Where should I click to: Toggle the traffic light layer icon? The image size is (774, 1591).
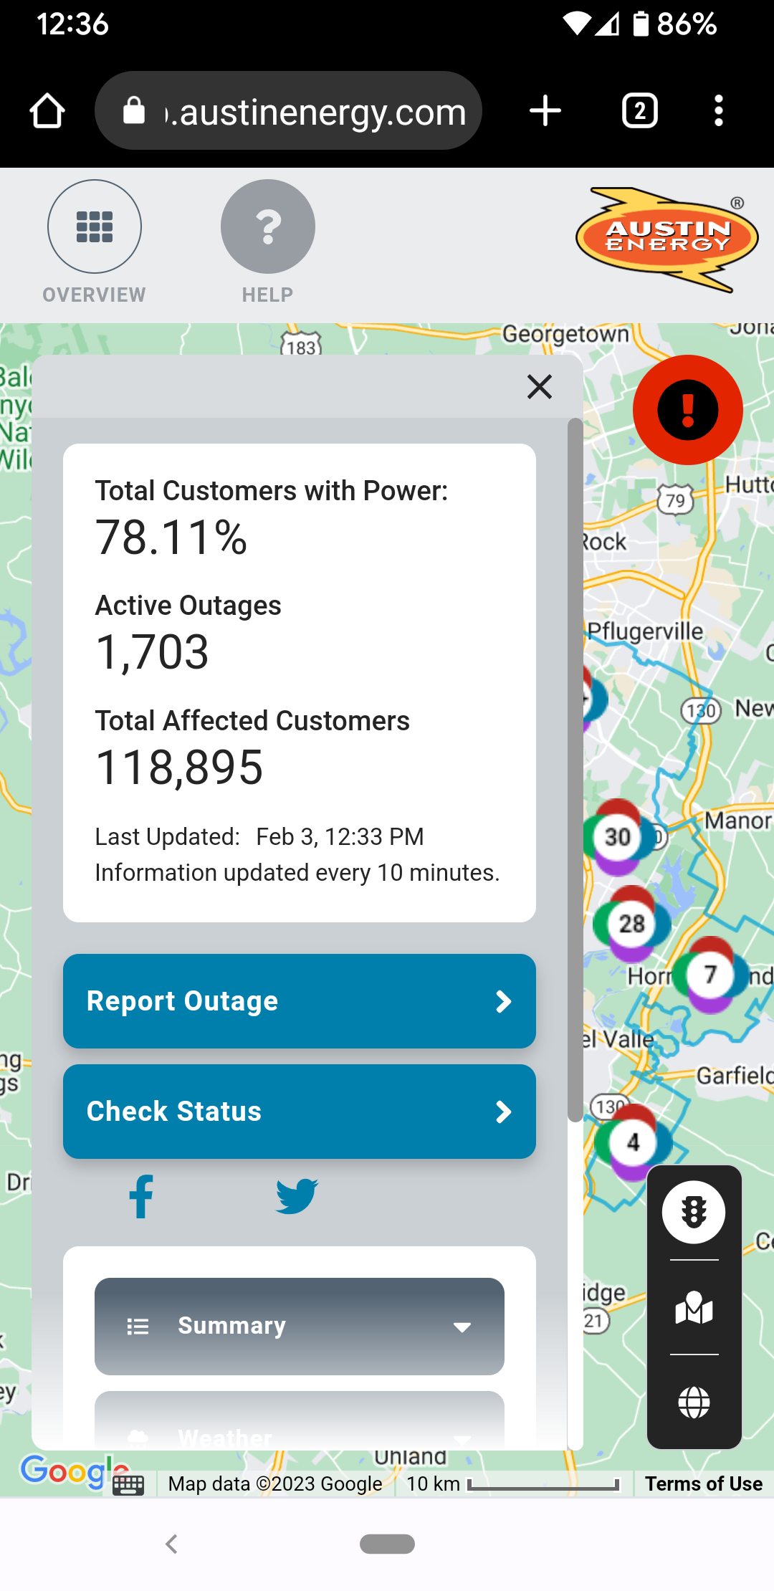[x=693, y=1213]
